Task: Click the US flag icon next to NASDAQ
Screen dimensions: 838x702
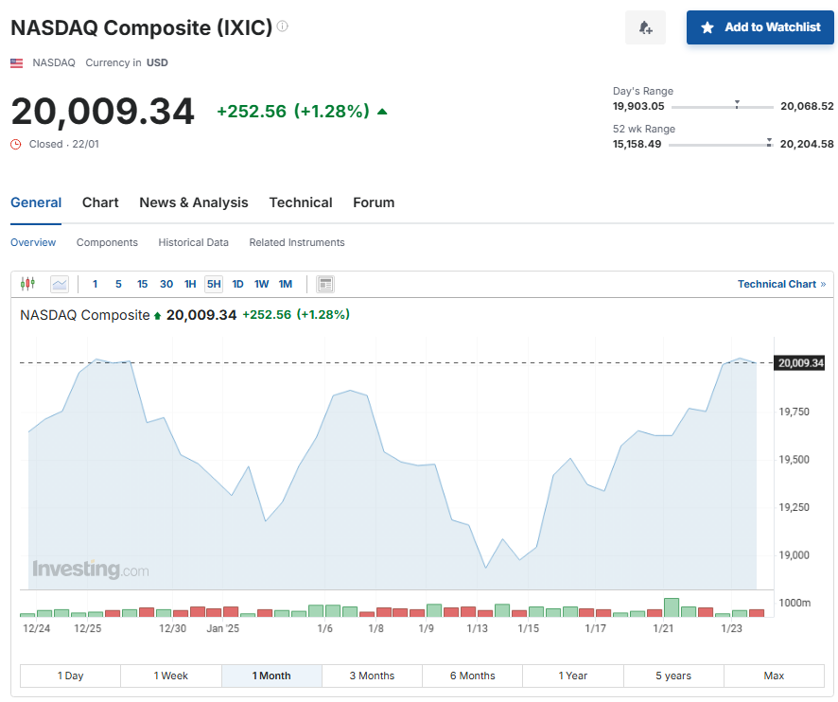Action: tap(17, 63)
